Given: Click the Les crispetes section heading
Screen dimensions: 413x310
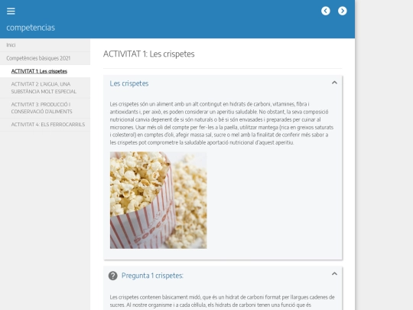Looking at the screenshot, I should pyautogui.click(x=129, y=83).
